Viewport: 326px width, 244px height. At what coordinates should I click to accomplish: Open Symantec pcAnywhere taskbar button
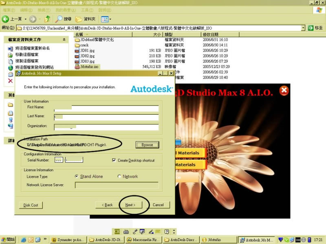click(68, 240)
